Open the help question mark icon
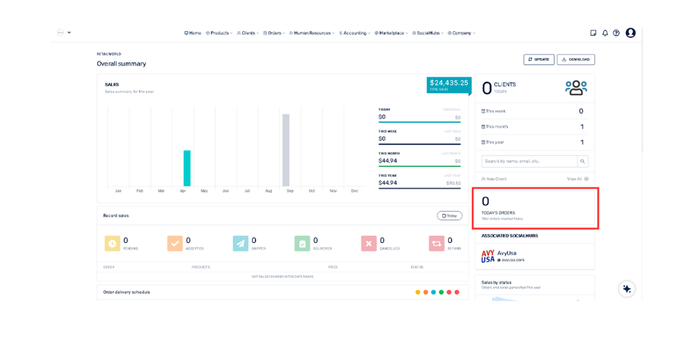The image size is (676, 338). tap(616, 33)
